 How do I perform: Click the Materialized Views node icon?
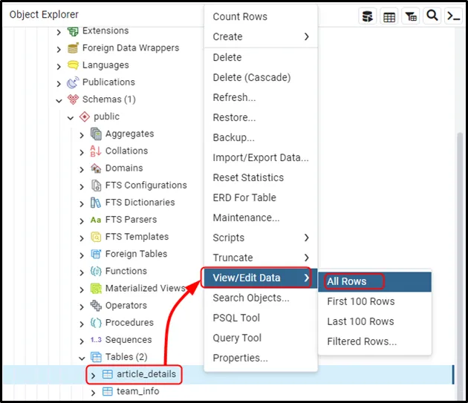[x=96, y=289]
